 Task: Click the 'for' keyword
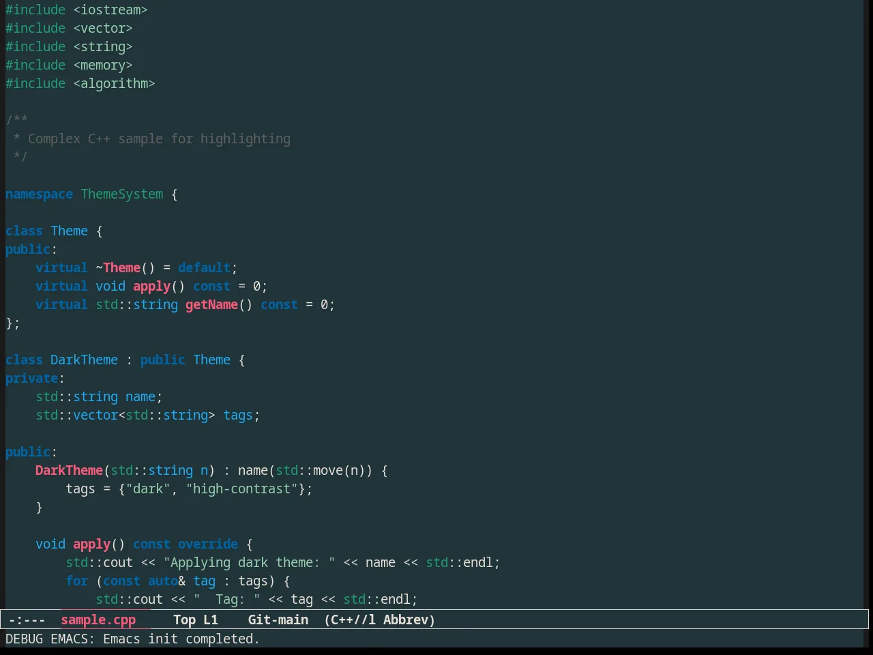point(76,581)
